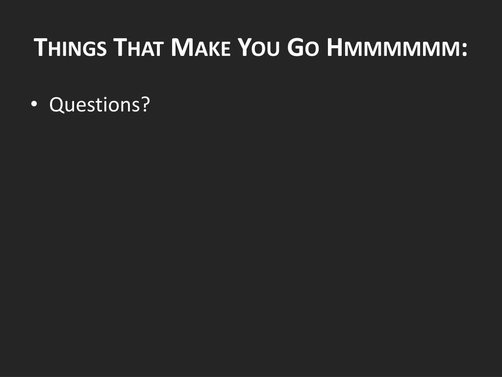Click the word "That" in the title
Image resolution: width=502 pixels, height=377 pixels.
point(139,48)
